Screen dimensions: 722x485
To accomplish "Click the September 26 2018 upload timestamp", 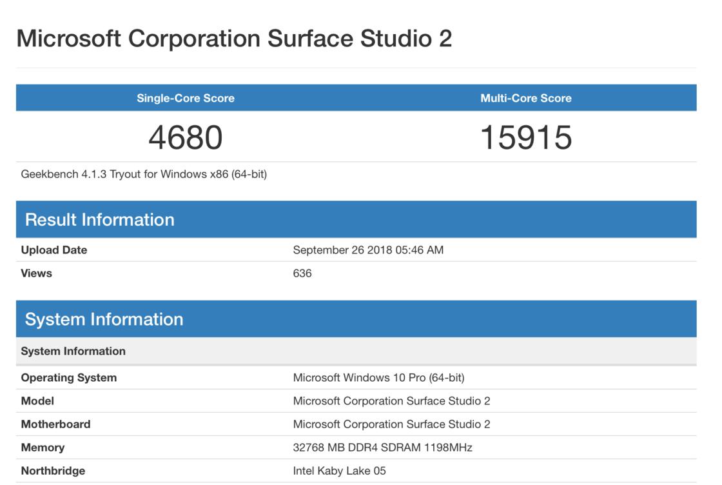I will (368, 250).
